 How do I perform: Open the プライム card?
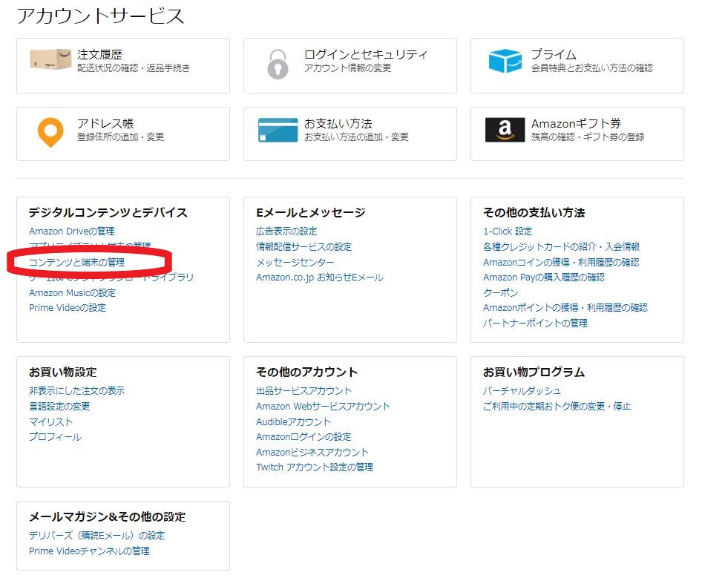pos(577,65)
